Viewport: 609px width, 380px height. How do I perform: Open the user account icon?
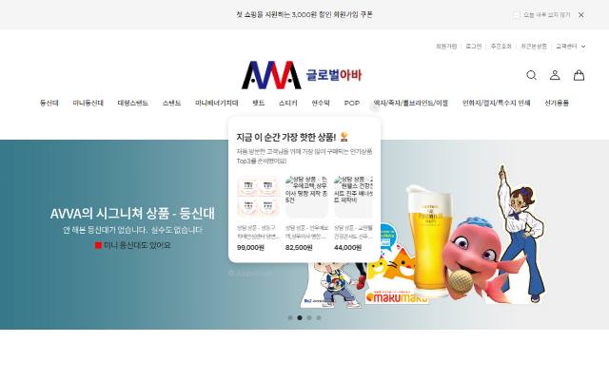(555, 75)
